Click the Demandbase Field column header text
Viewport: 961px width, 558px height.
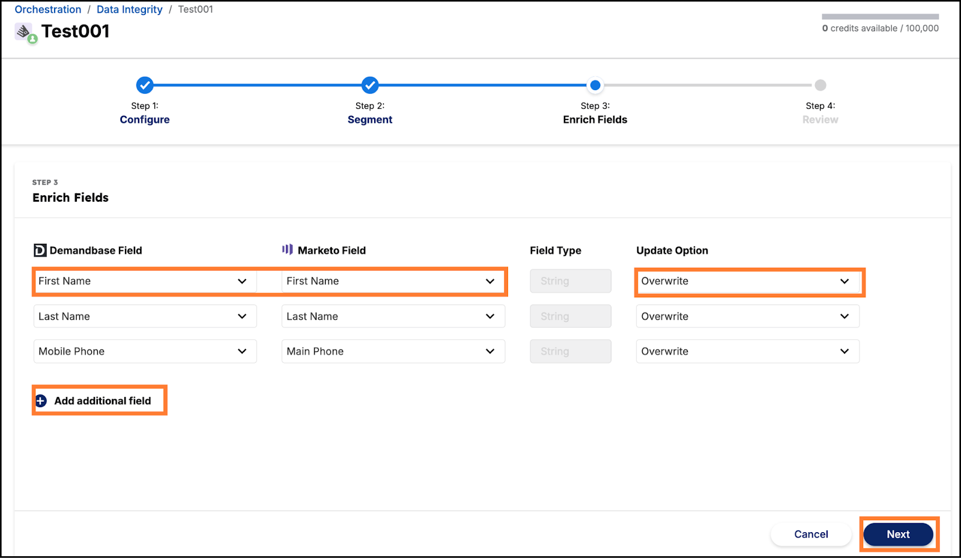click(x=96, y=250)
